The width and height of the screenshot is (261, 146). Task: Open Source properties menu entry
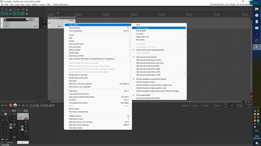[98, 31]
